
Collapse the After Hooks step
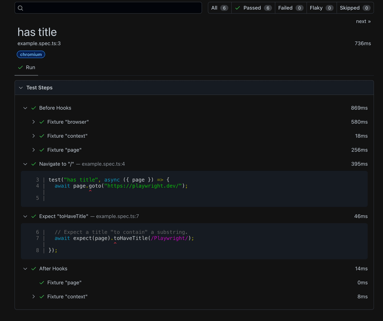(25, 269)
